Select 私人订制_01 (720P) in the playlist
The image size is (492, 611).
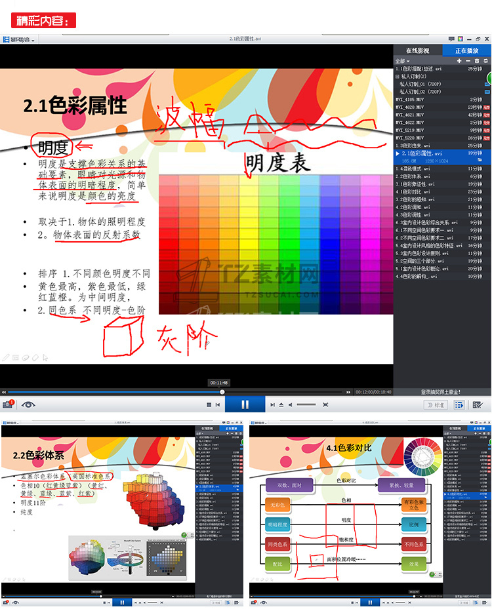click(442, 84)
